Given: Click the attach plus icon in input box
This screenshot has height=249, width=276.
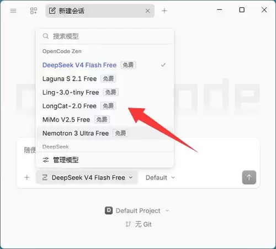Looking at the screenshot, I should [27, 178].
